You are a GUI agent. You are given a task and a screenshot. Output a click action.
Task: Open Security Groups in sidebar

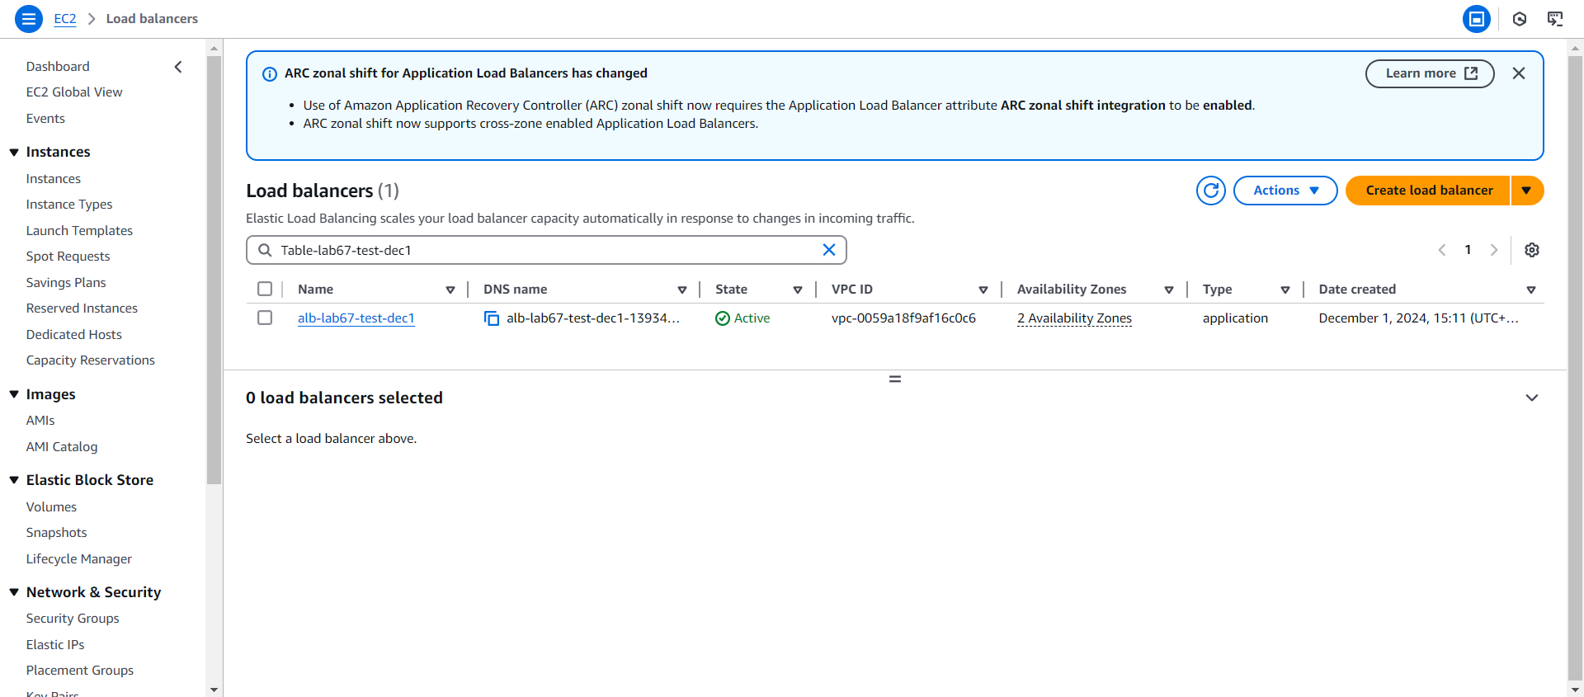[73, 619]
